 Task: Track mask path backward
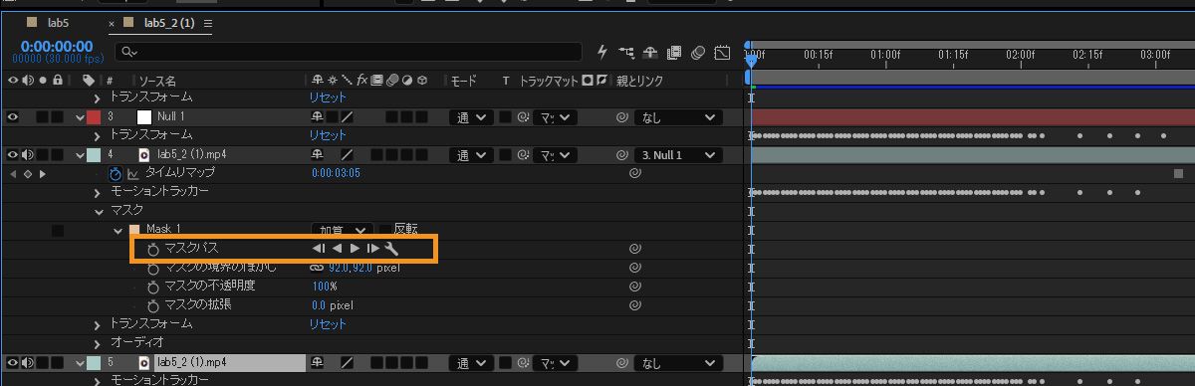click(337, 249)
